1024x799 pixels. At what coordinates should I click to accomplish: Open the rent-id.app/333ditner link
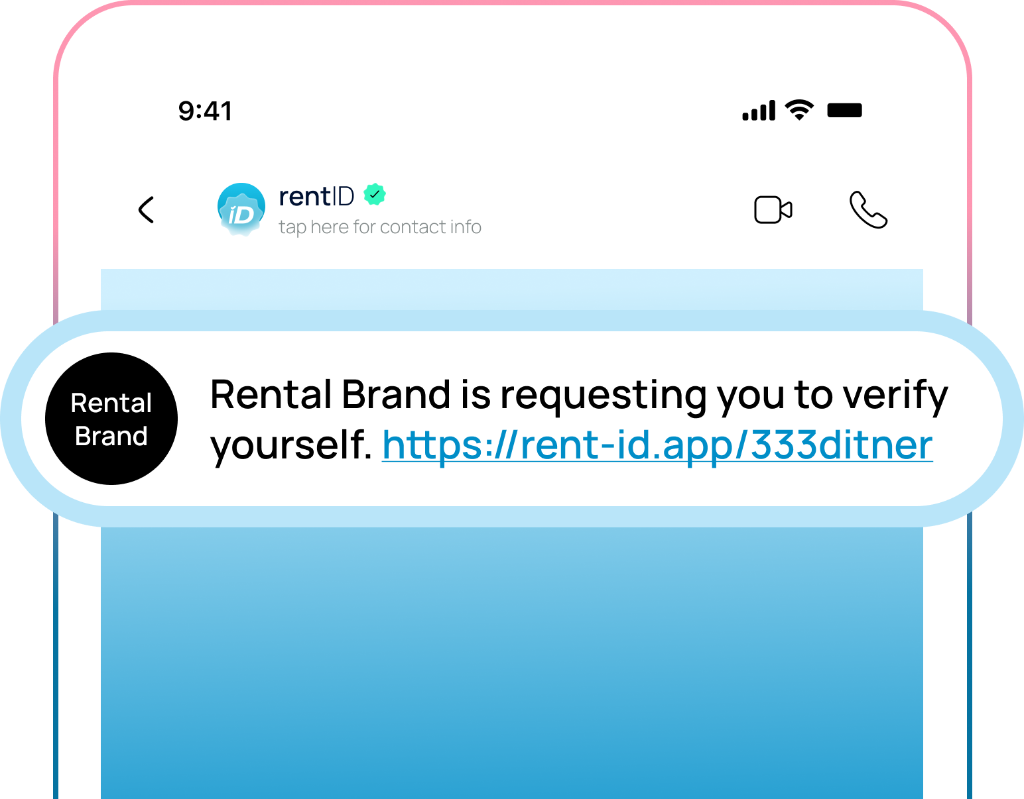(657, 445)
